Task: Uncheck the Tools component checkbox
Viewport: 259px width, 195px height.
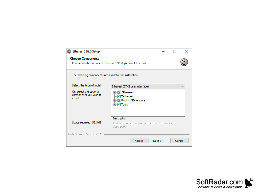Action: 119,104
